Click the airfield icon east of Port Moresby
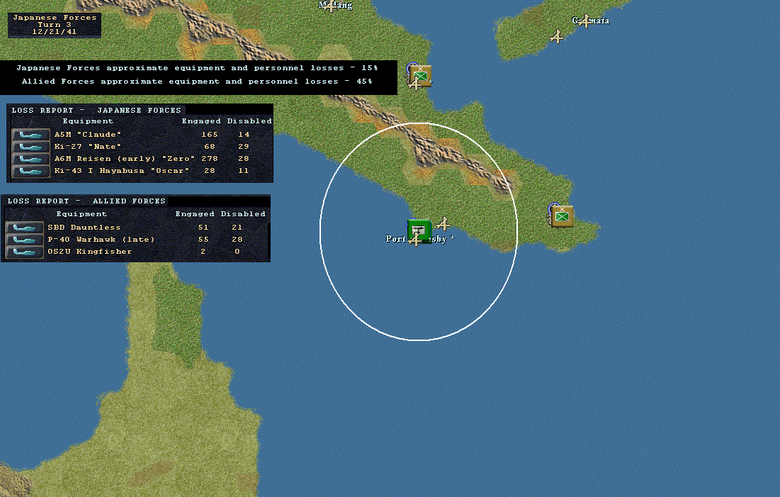 pyautogui.click(x=443, y=224)
